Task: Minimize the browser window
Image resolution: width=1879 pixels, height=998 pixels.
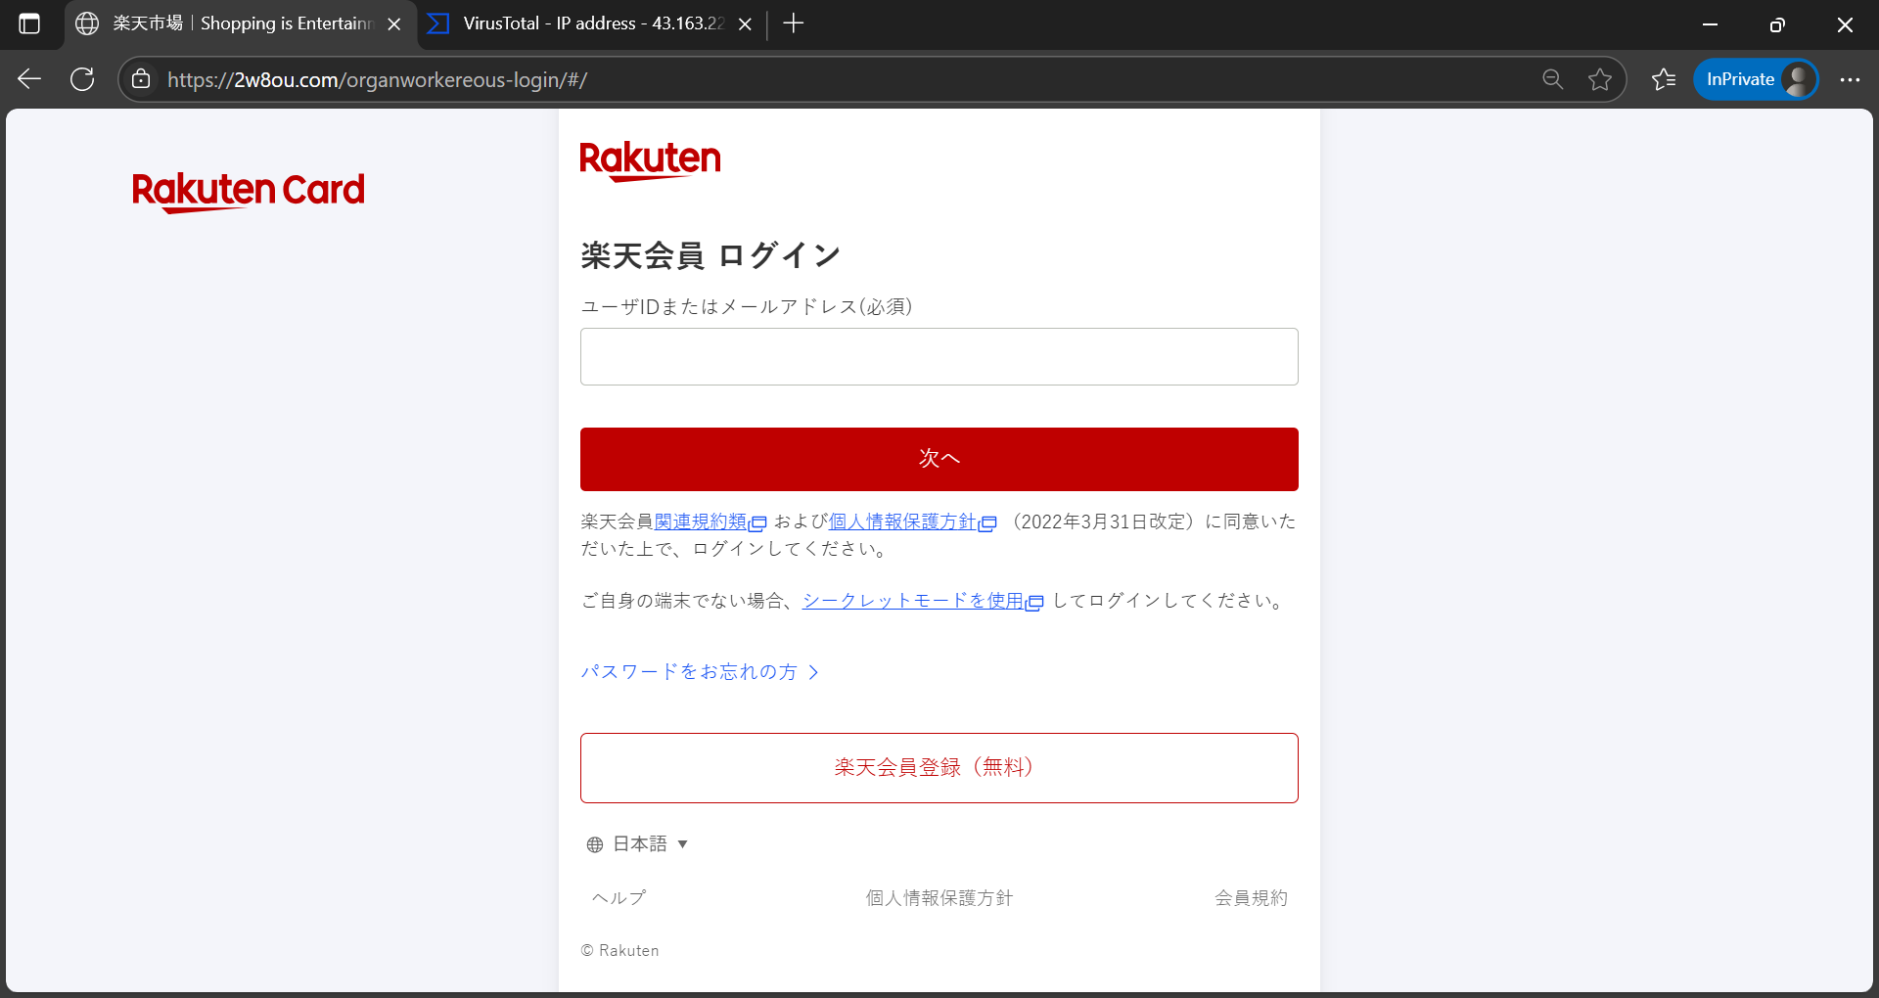Action: (1710, 23)
